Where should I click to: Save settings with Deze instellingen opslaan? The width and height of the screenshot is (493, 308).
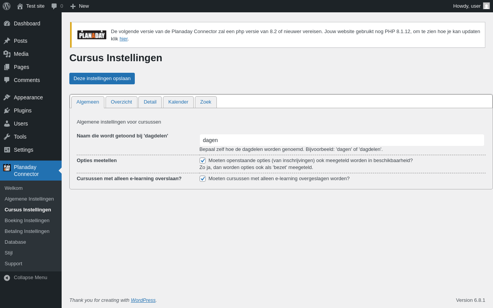[102, 79]
